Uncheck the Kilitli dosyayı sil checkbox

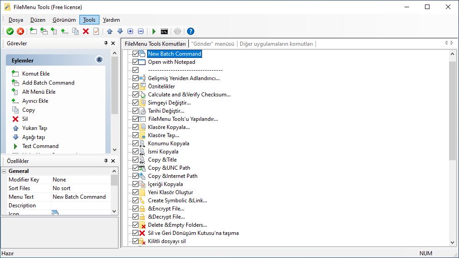tap(135, 241)
